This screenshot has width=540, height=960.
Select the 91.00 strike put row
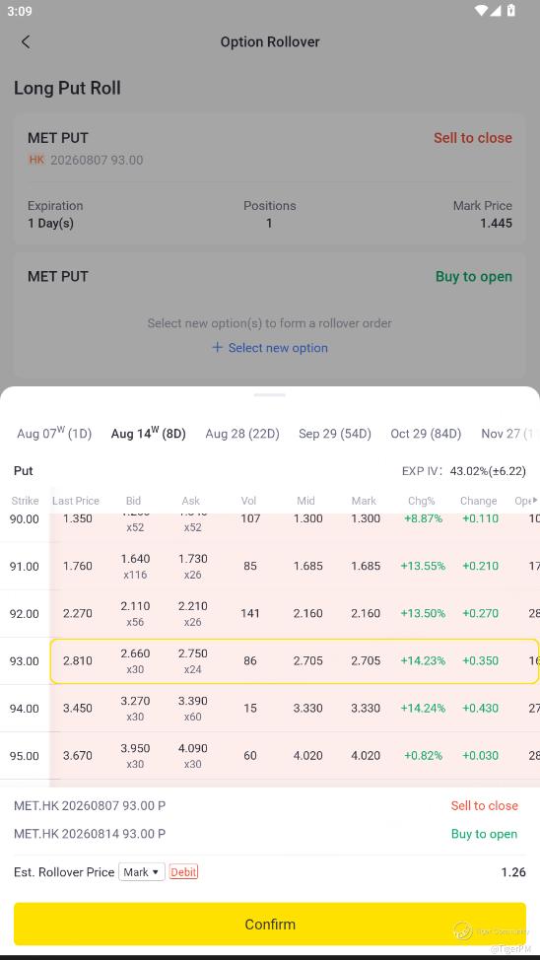270,566
